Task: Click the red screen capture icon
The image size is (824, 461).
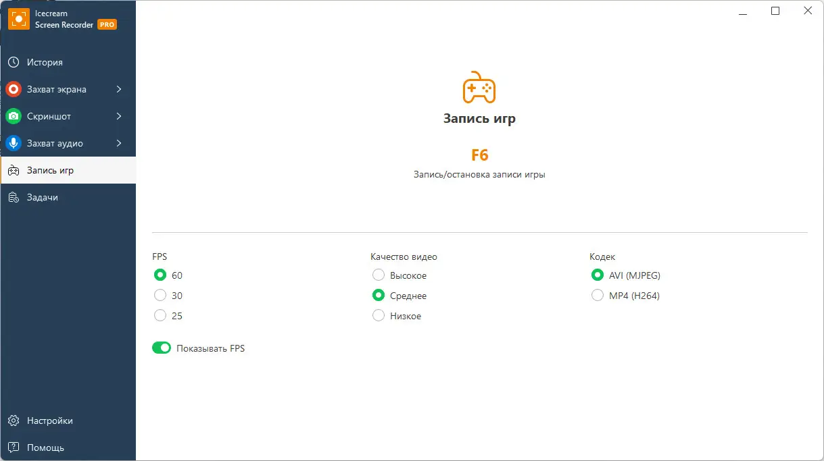Action: [x=14, y=89]
